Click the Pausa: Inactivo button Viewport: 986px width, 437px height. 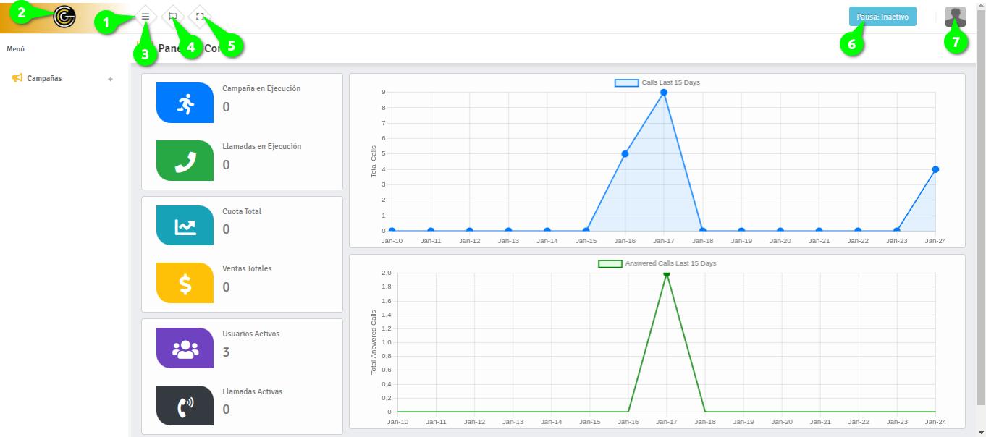[x=882, y=17]
